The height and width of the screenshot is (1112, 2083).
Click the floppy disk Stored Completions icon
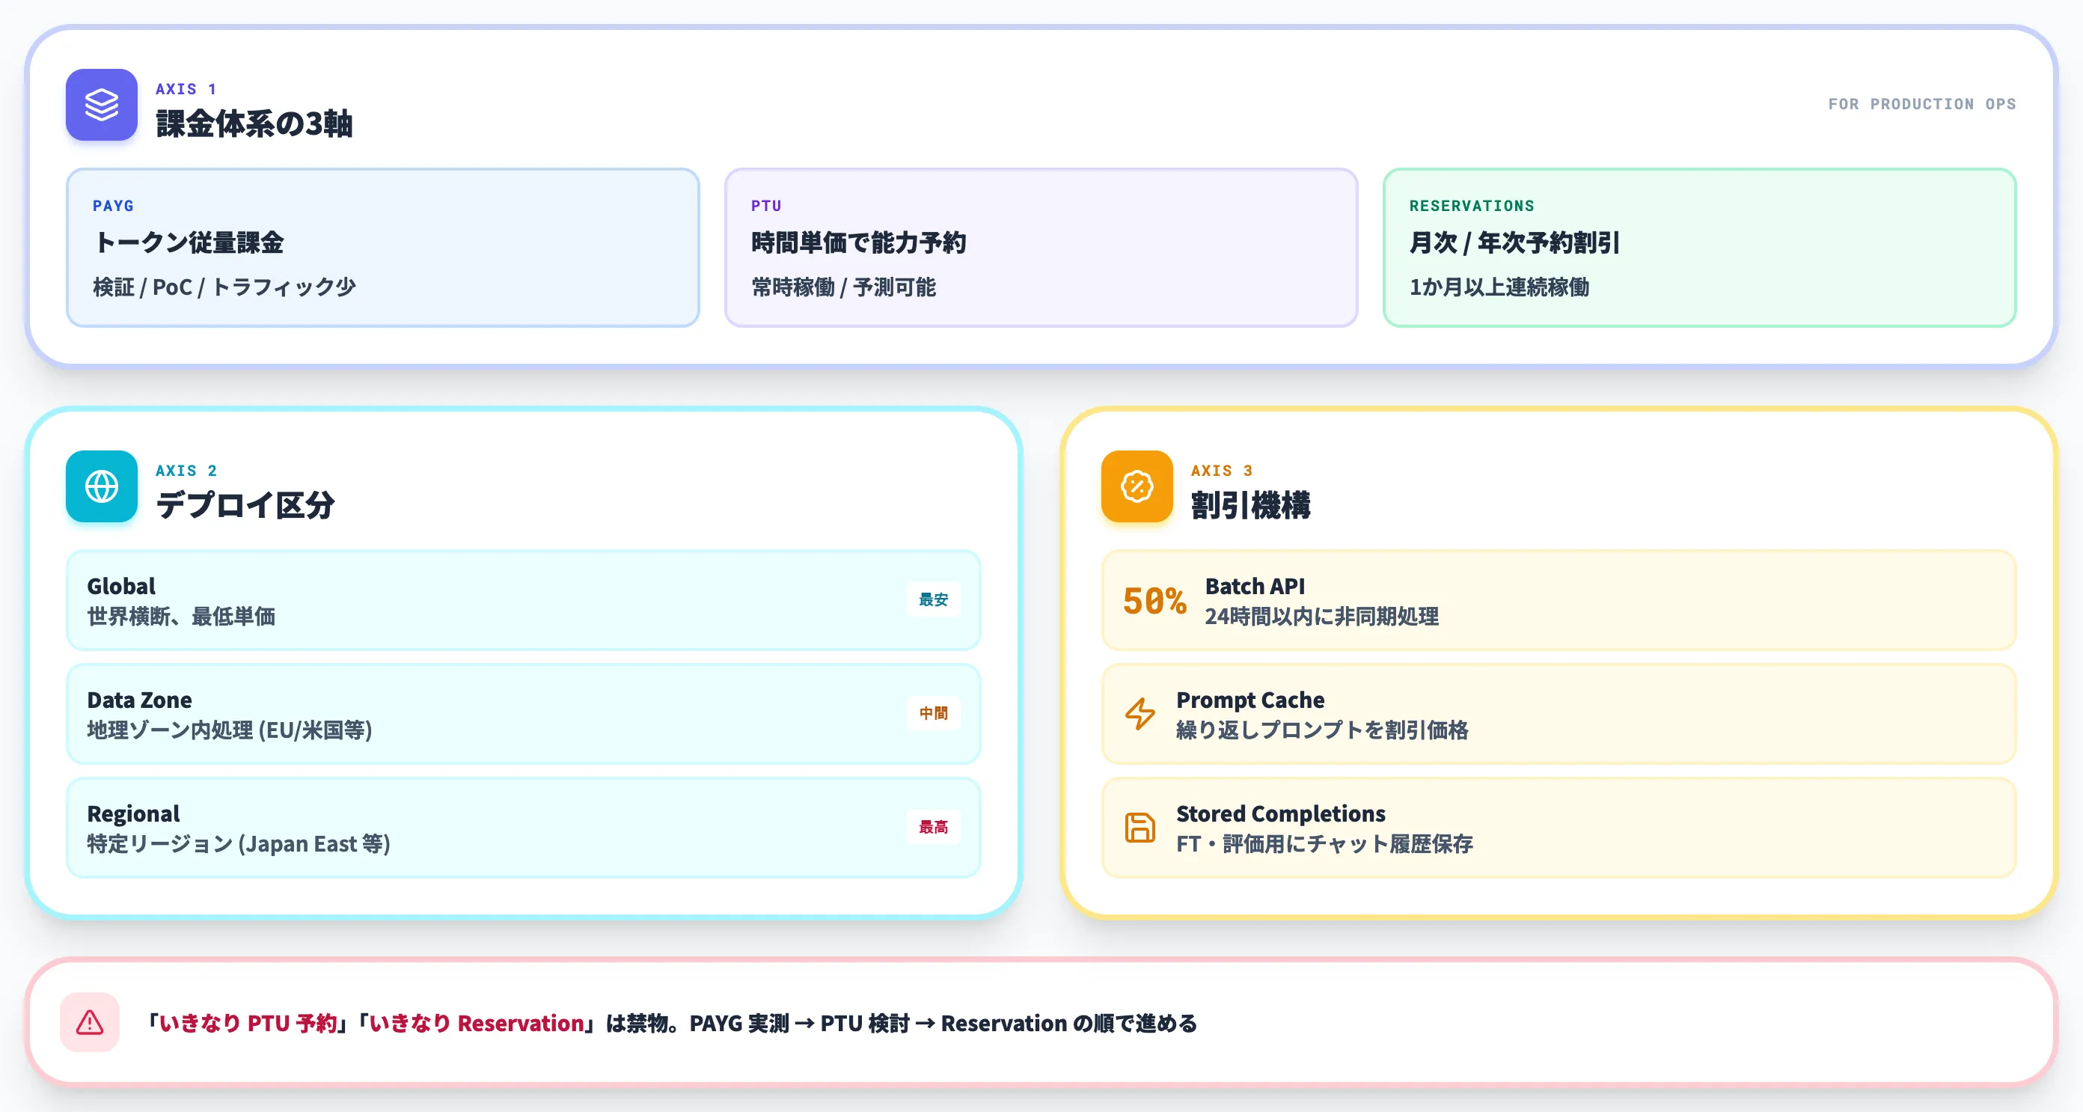[x=1140, y=828]
